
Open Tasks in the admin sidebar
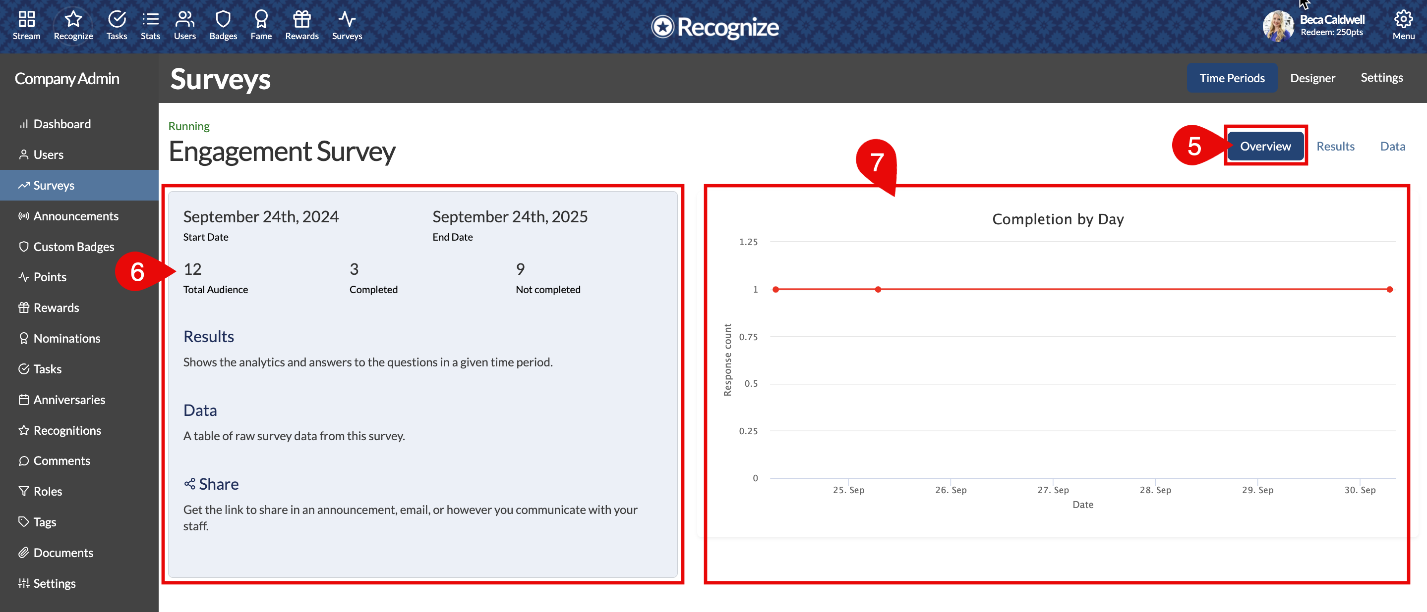(x=79, y=369)
